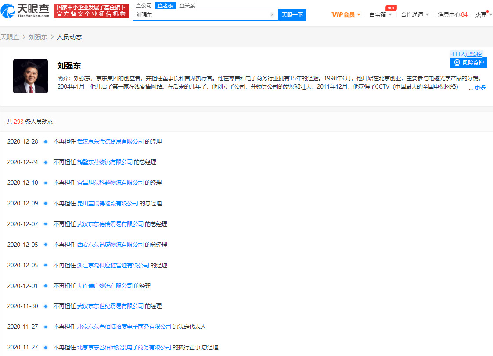Viewport: 493px width, 356px height.
Task: Click the 刘强东 name heading
Action: pos(69,66)
